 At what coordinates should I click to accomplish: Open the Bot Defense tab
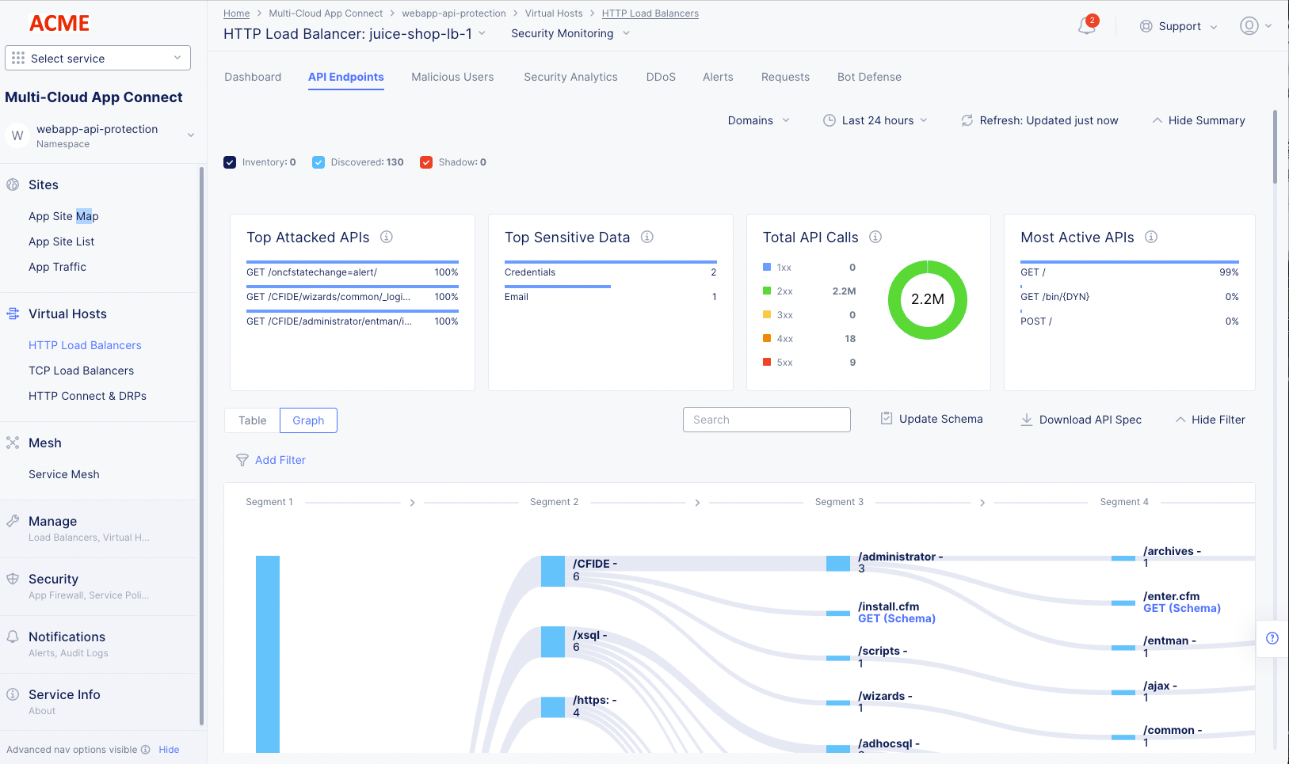click(869, 77)
